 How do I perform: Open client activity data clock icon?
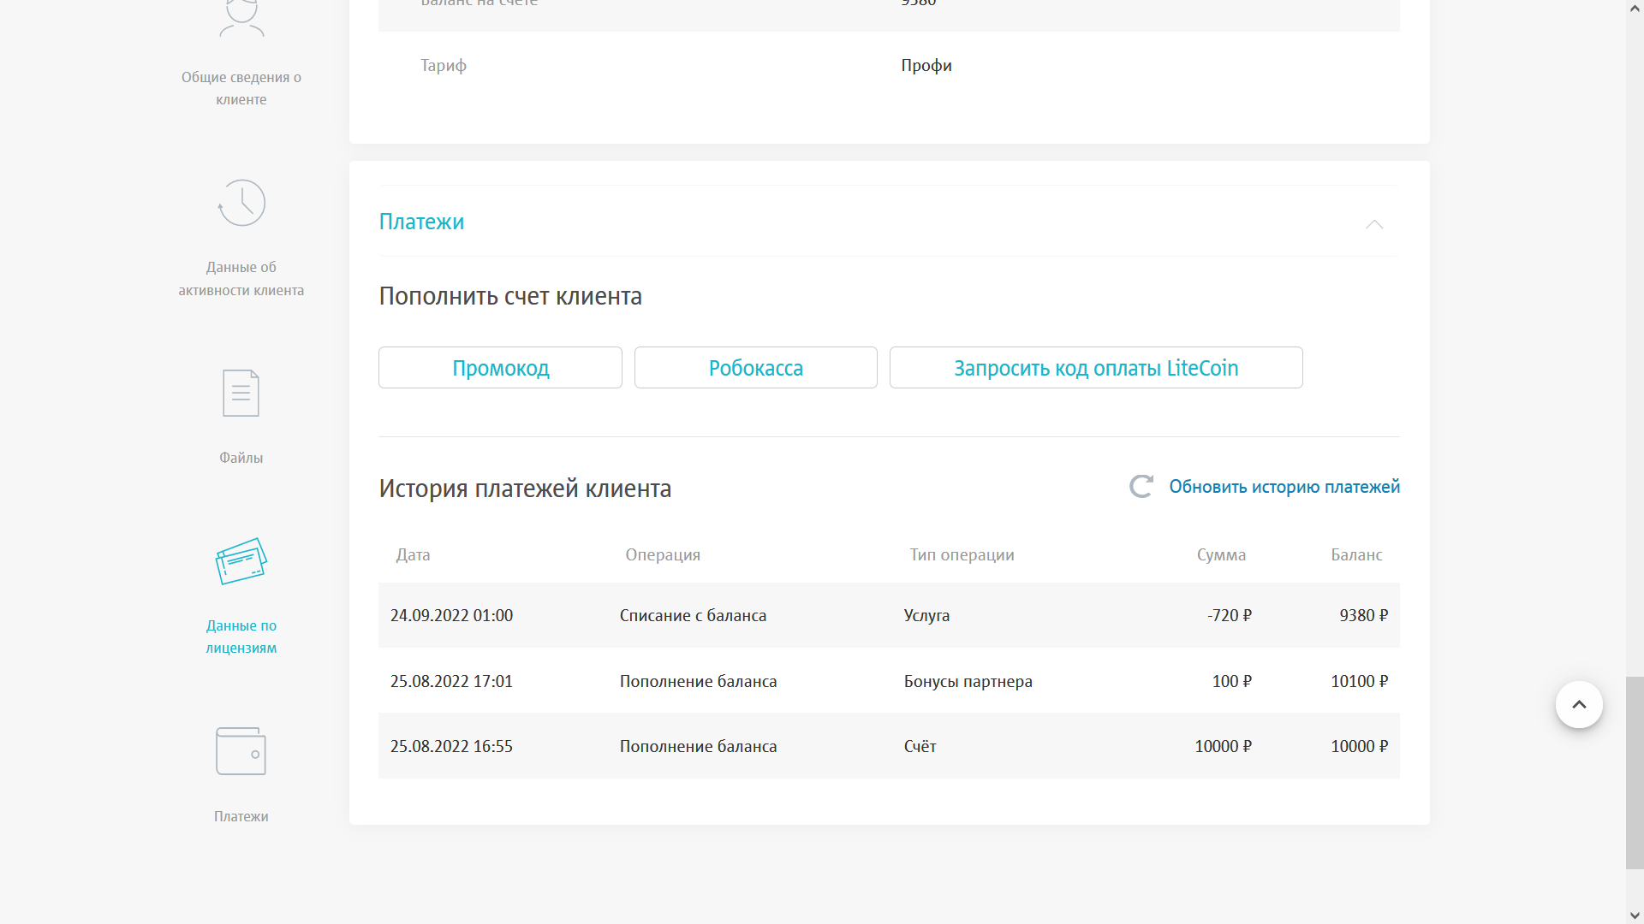(x=241, y=203)
